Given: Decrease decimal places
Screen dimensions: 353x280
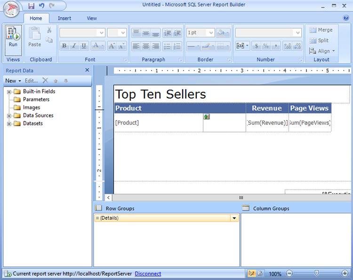Looking at the screenshot, I should coord(297,46).
